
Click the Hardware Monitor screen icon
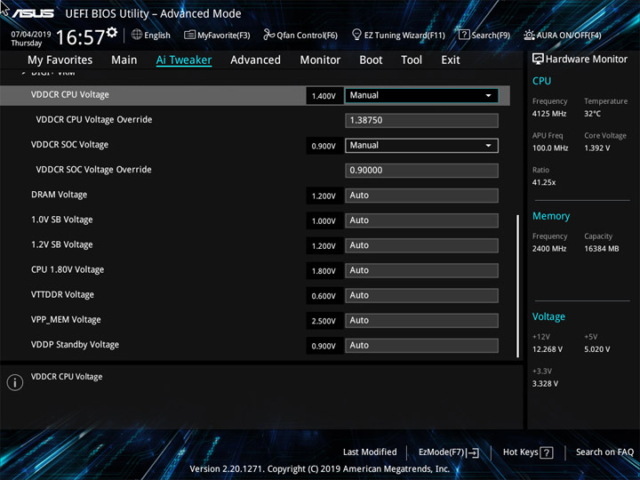pos(538,59)
